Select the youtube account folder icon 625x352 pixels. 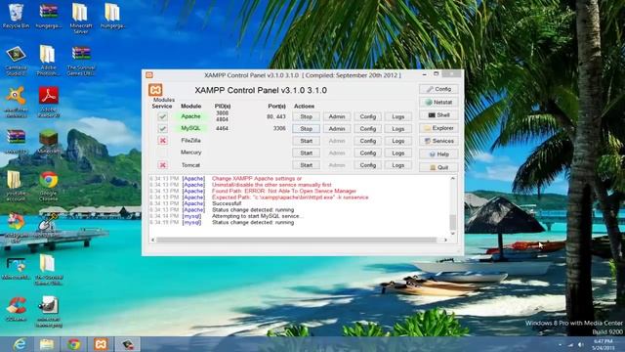coord(16,185)
